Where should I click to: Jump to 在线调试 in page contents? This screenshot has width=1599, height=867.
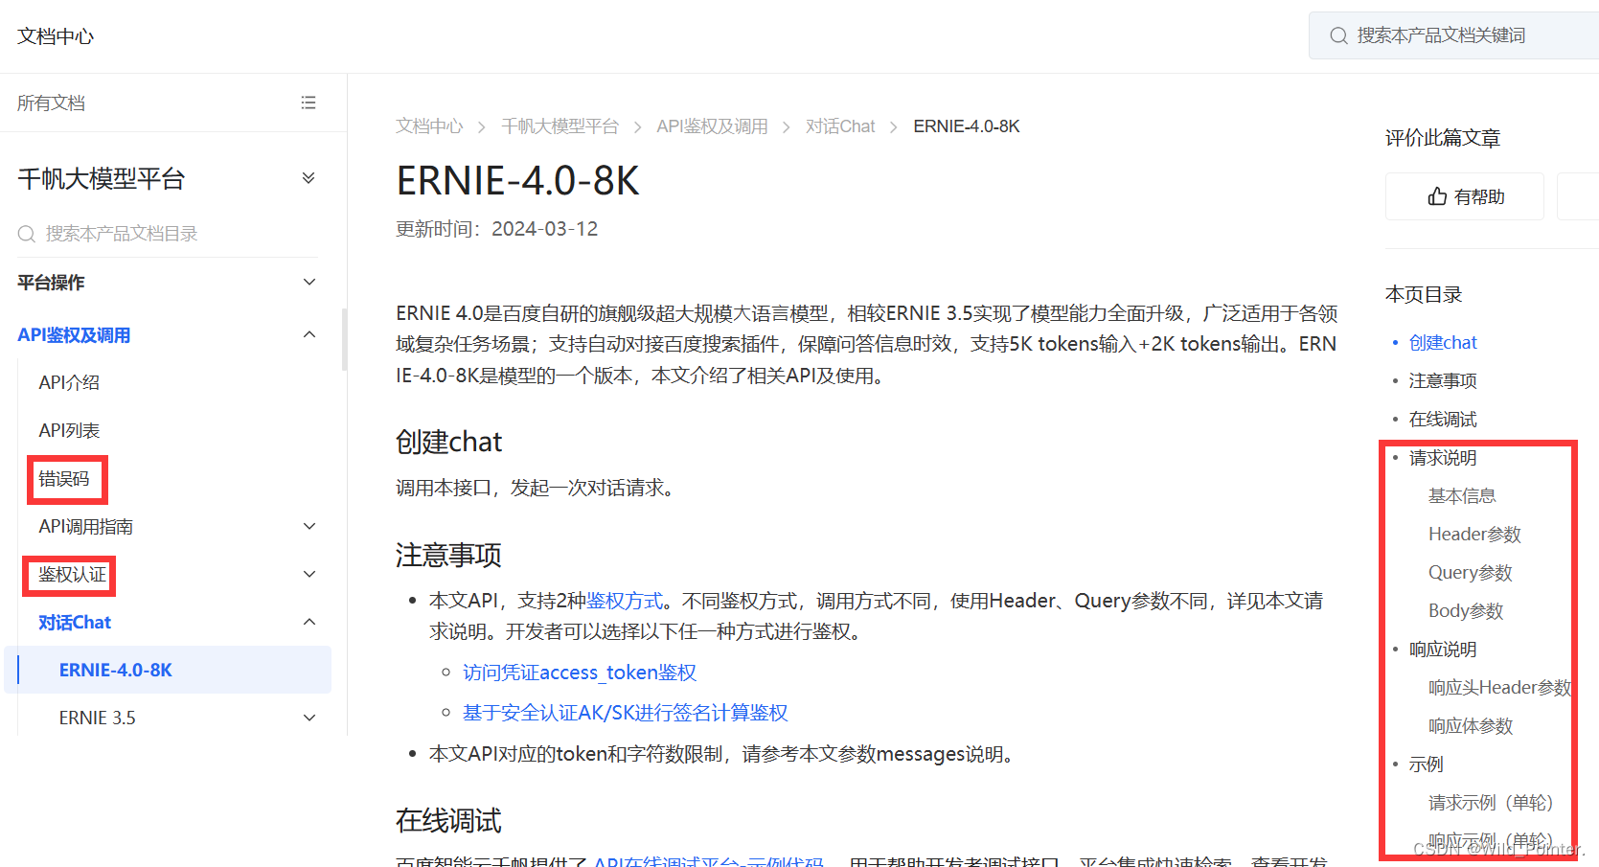pos(1443,419)
